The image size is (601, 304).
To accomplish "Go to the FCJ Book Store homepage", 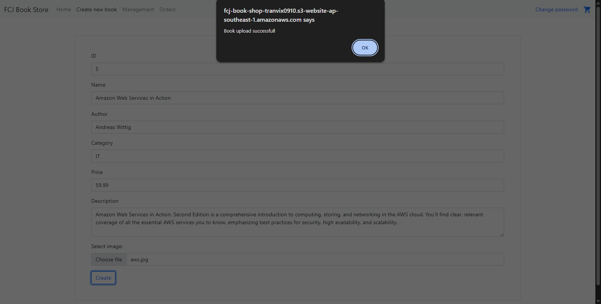I will click(26, 10).
